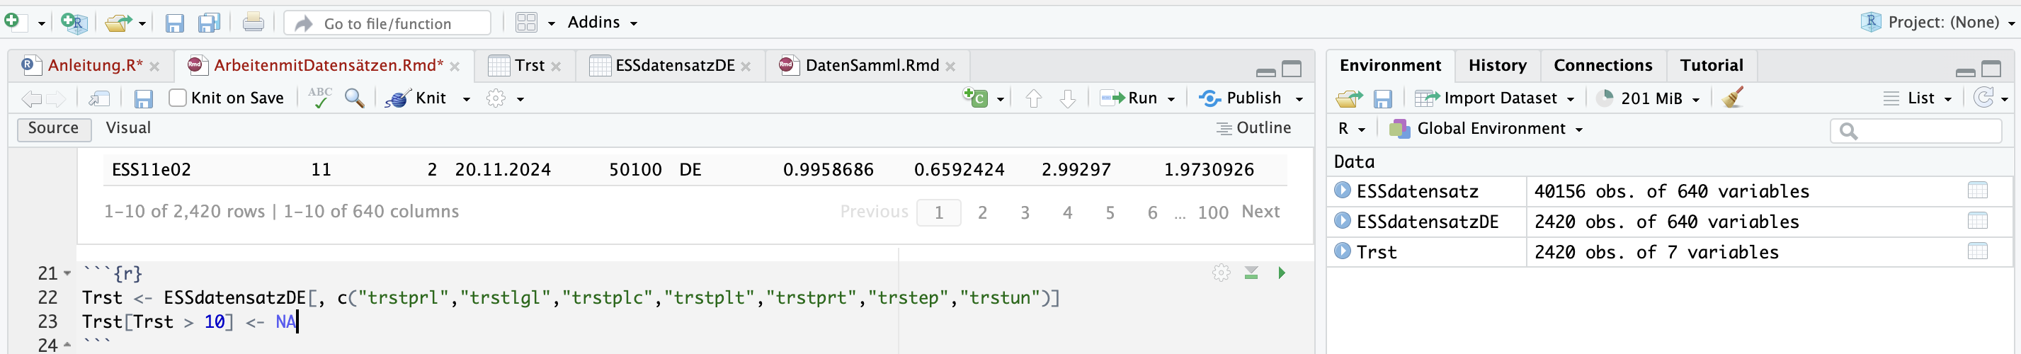
Task: Click the Knit button
Action: (416, 98)
